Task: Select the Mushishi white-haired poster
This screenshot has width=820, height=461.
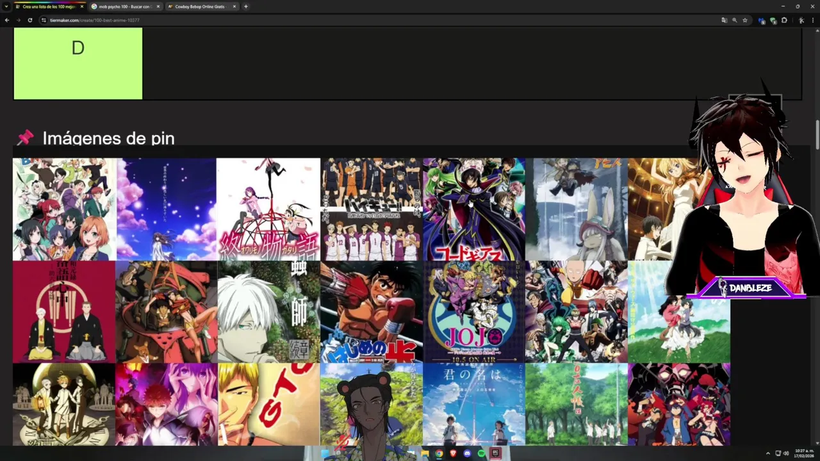Action: point(269,312)
